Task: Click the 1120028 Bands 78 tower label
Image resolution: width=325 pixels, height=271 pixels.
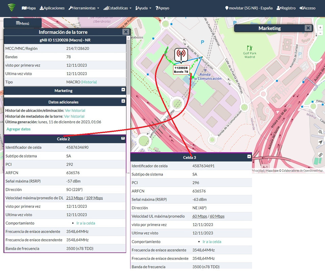Action: (181, 70)
